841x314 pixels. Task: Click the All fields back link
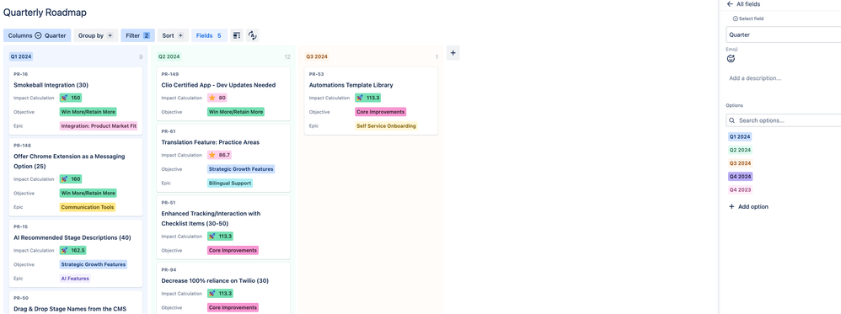coord(743,3)
